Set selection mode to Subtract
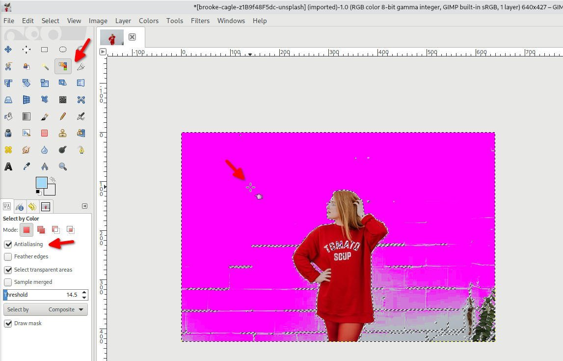 click(55, 230)
